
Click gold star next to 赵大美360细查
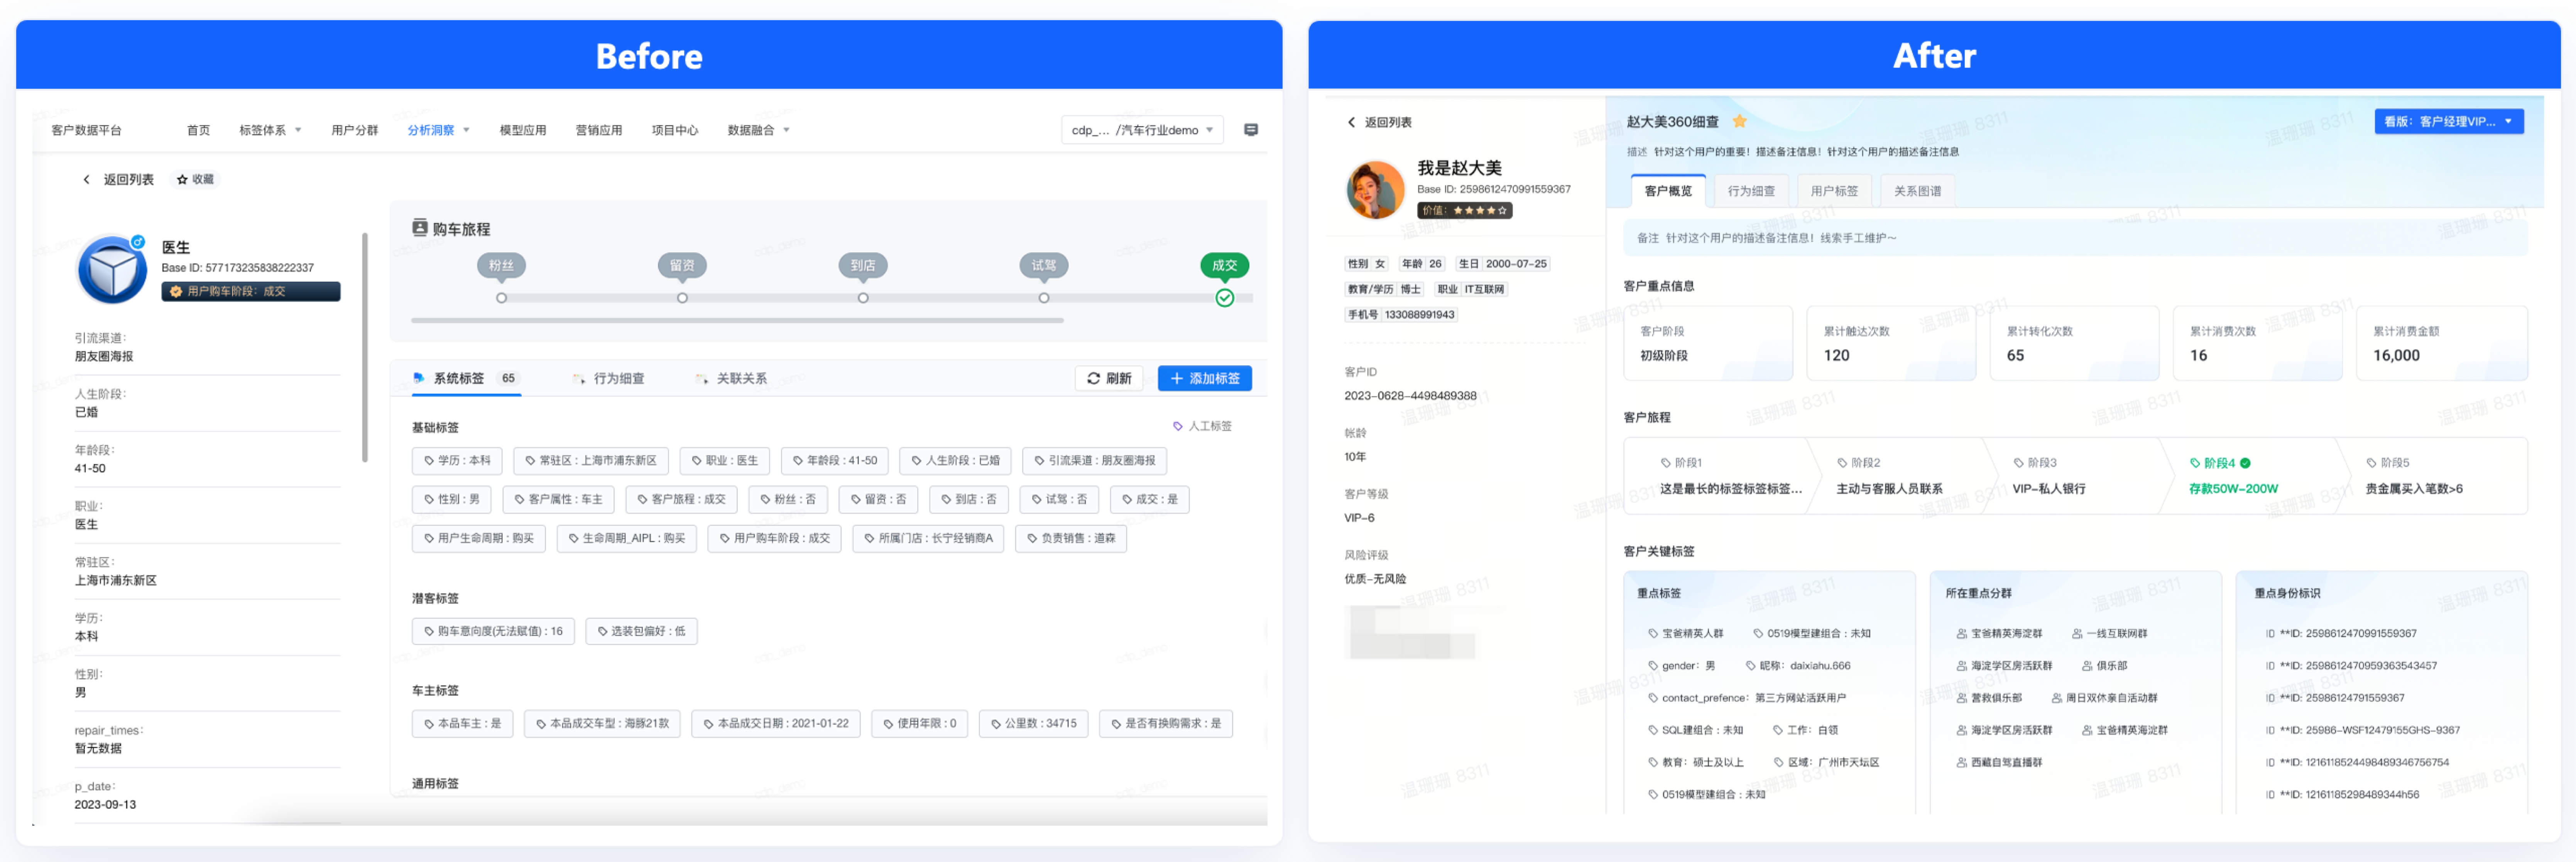[1739, 121]
